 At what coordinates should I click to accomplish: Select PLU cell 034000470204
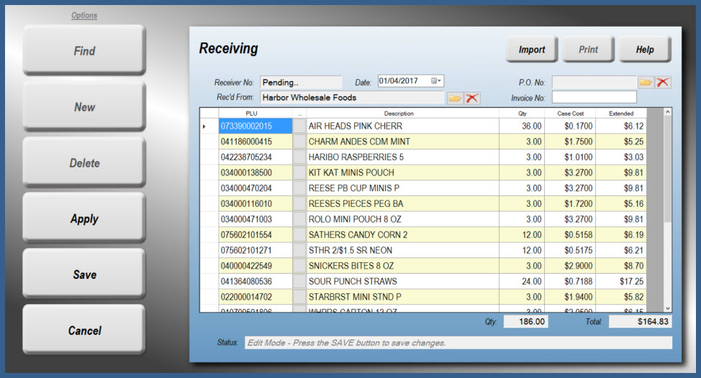pyautogui.click(x=255, y=188)
